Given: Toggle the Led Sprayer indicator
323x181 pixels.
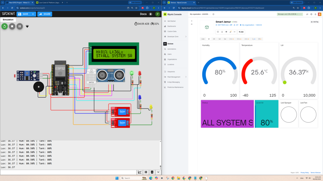Looking at the screenshot, I should click(289, 114).
